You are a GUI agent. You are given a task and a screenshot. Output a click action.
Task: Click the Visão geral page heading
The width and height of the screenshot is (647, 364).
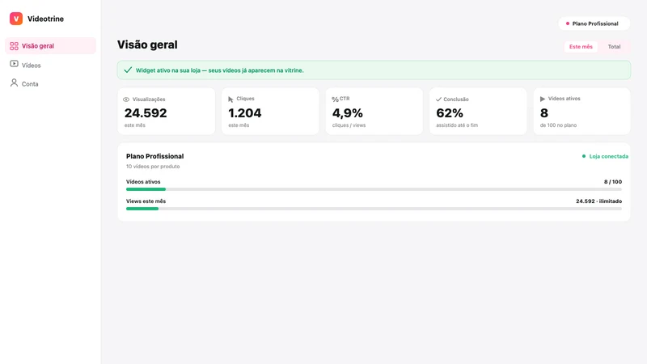[147, 44]
